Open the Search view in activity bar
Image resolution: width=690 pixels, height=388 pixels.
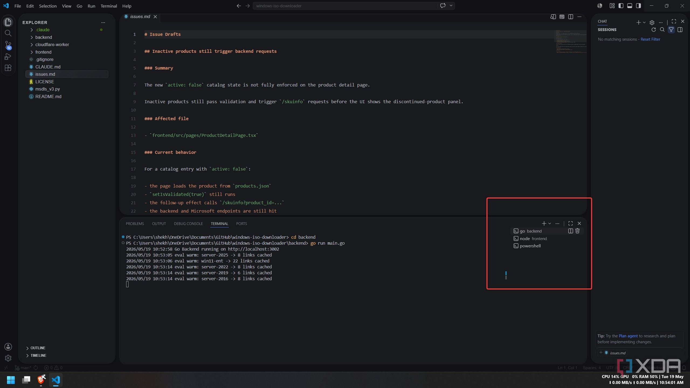[8, 33]
